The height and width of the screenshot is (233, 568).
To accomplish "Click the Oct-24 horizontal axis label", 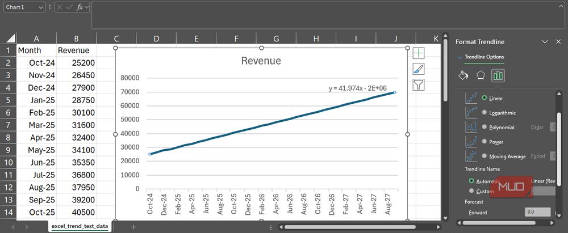I will click(150, 204).
